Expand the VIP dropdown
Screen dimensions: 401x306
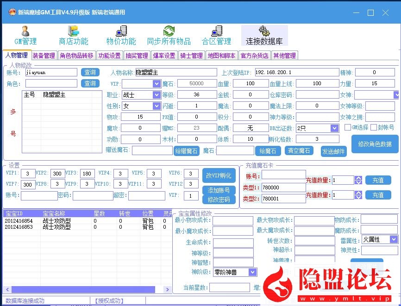coord(157,83)
